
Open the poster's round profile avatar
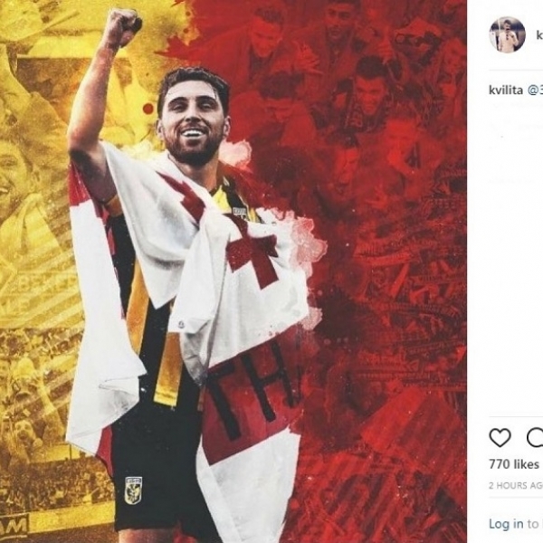(x=507, y=34)
